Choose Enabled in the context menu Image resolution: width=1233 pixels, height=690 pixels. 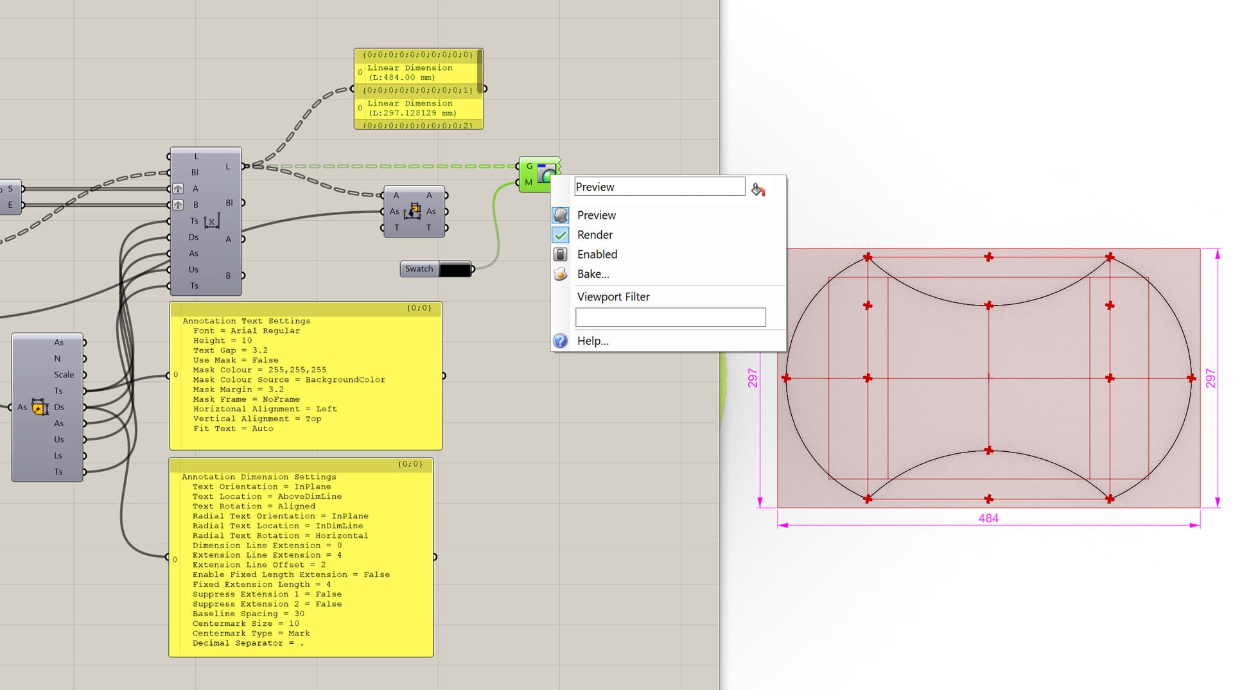[597, 254]
